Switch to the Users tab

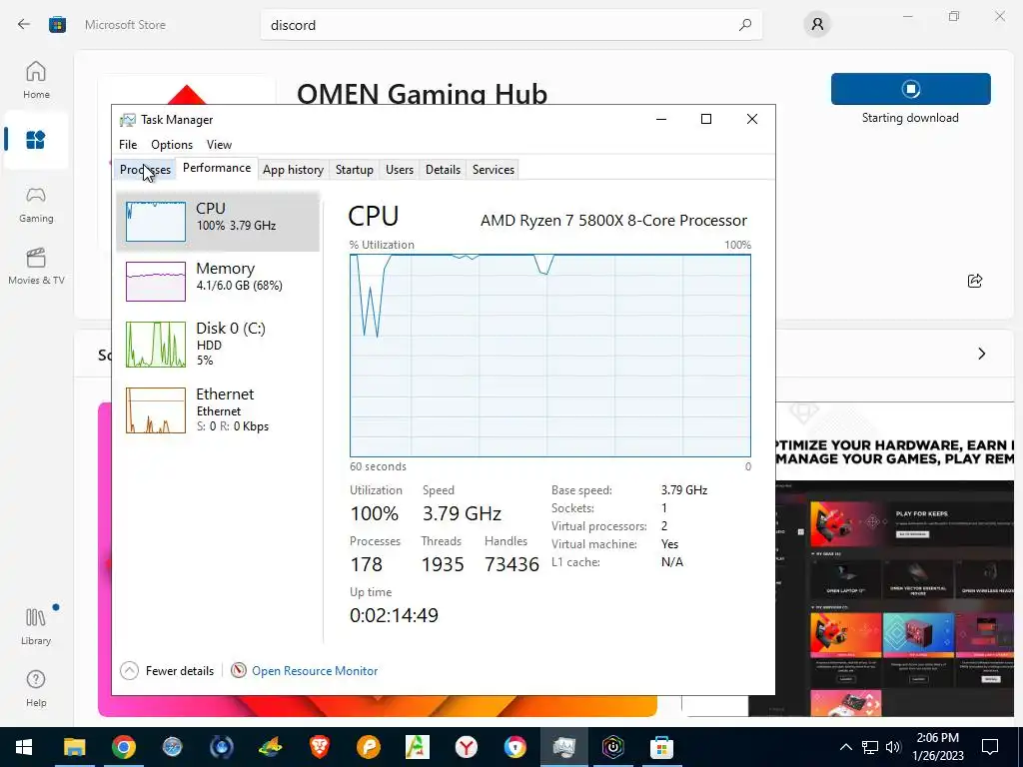click(400, 170)
